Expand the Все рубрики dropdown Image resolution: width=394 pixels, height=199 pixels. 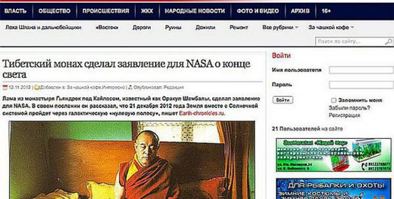click(280, 27)
